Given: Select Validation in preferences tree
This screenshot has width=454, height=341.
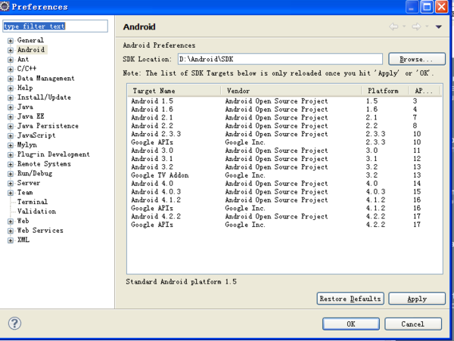Looking at the screenshot, I should coord(36,211).
